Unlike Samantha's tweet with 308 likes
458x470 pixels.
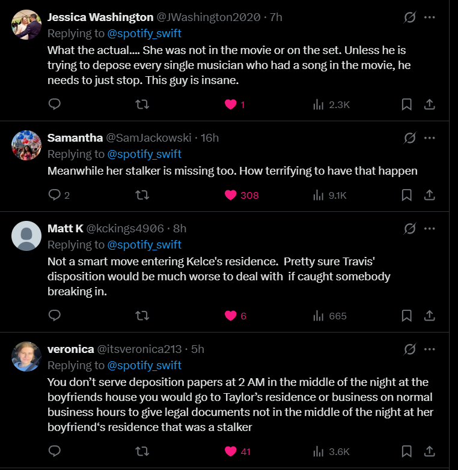(x=231, y=195)
